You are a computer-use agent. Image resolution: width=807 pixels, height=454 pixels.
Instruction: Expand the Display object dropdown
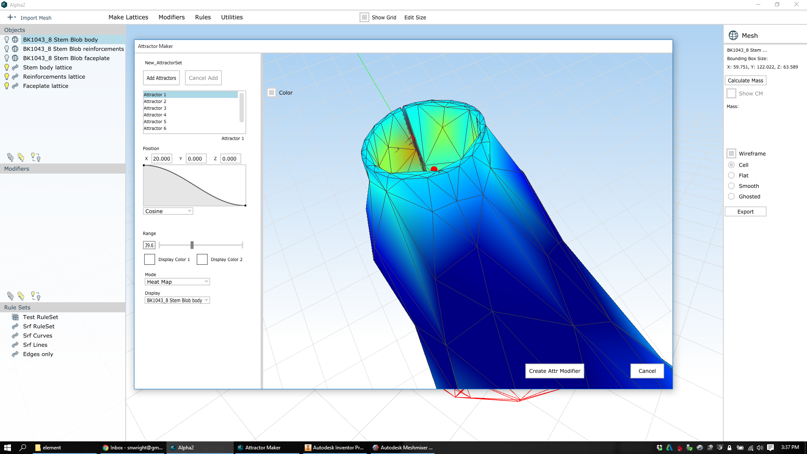tap(206, 300)
